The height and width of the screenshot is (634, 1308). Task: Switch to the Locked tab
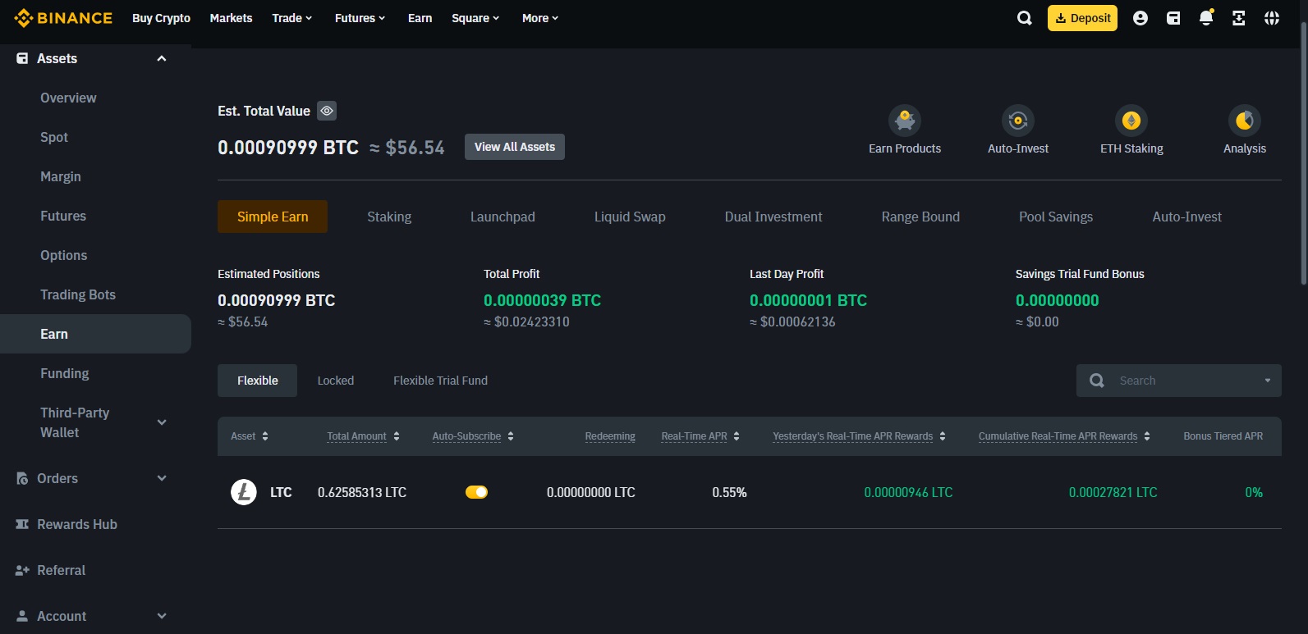tap(336, 381)
